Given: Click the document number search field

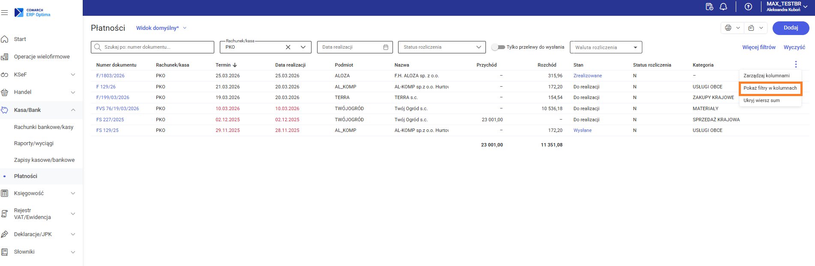Looking at the screenshot, I should click(156, 47).
